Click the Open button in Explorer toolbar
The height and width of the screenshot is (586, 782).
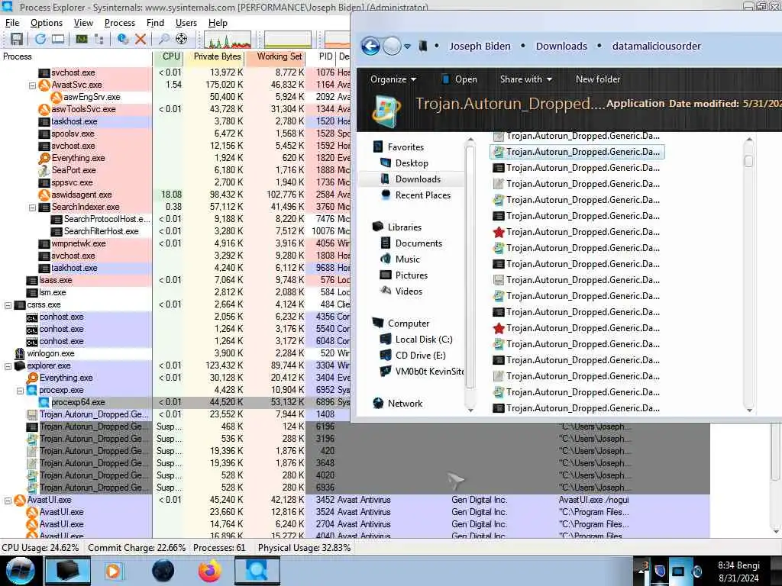click(459, 79)
